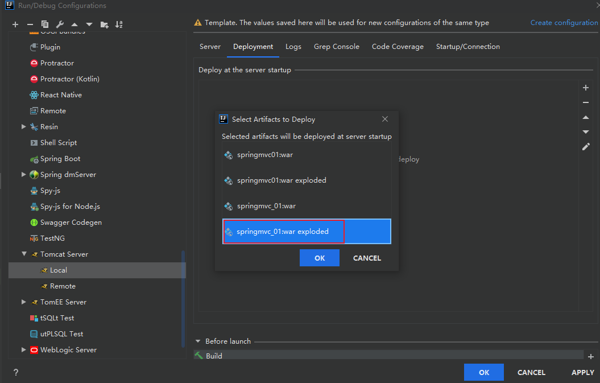Remove deployment item with minus icon
This screenshot has height=383, width=600.
[585, 102]
